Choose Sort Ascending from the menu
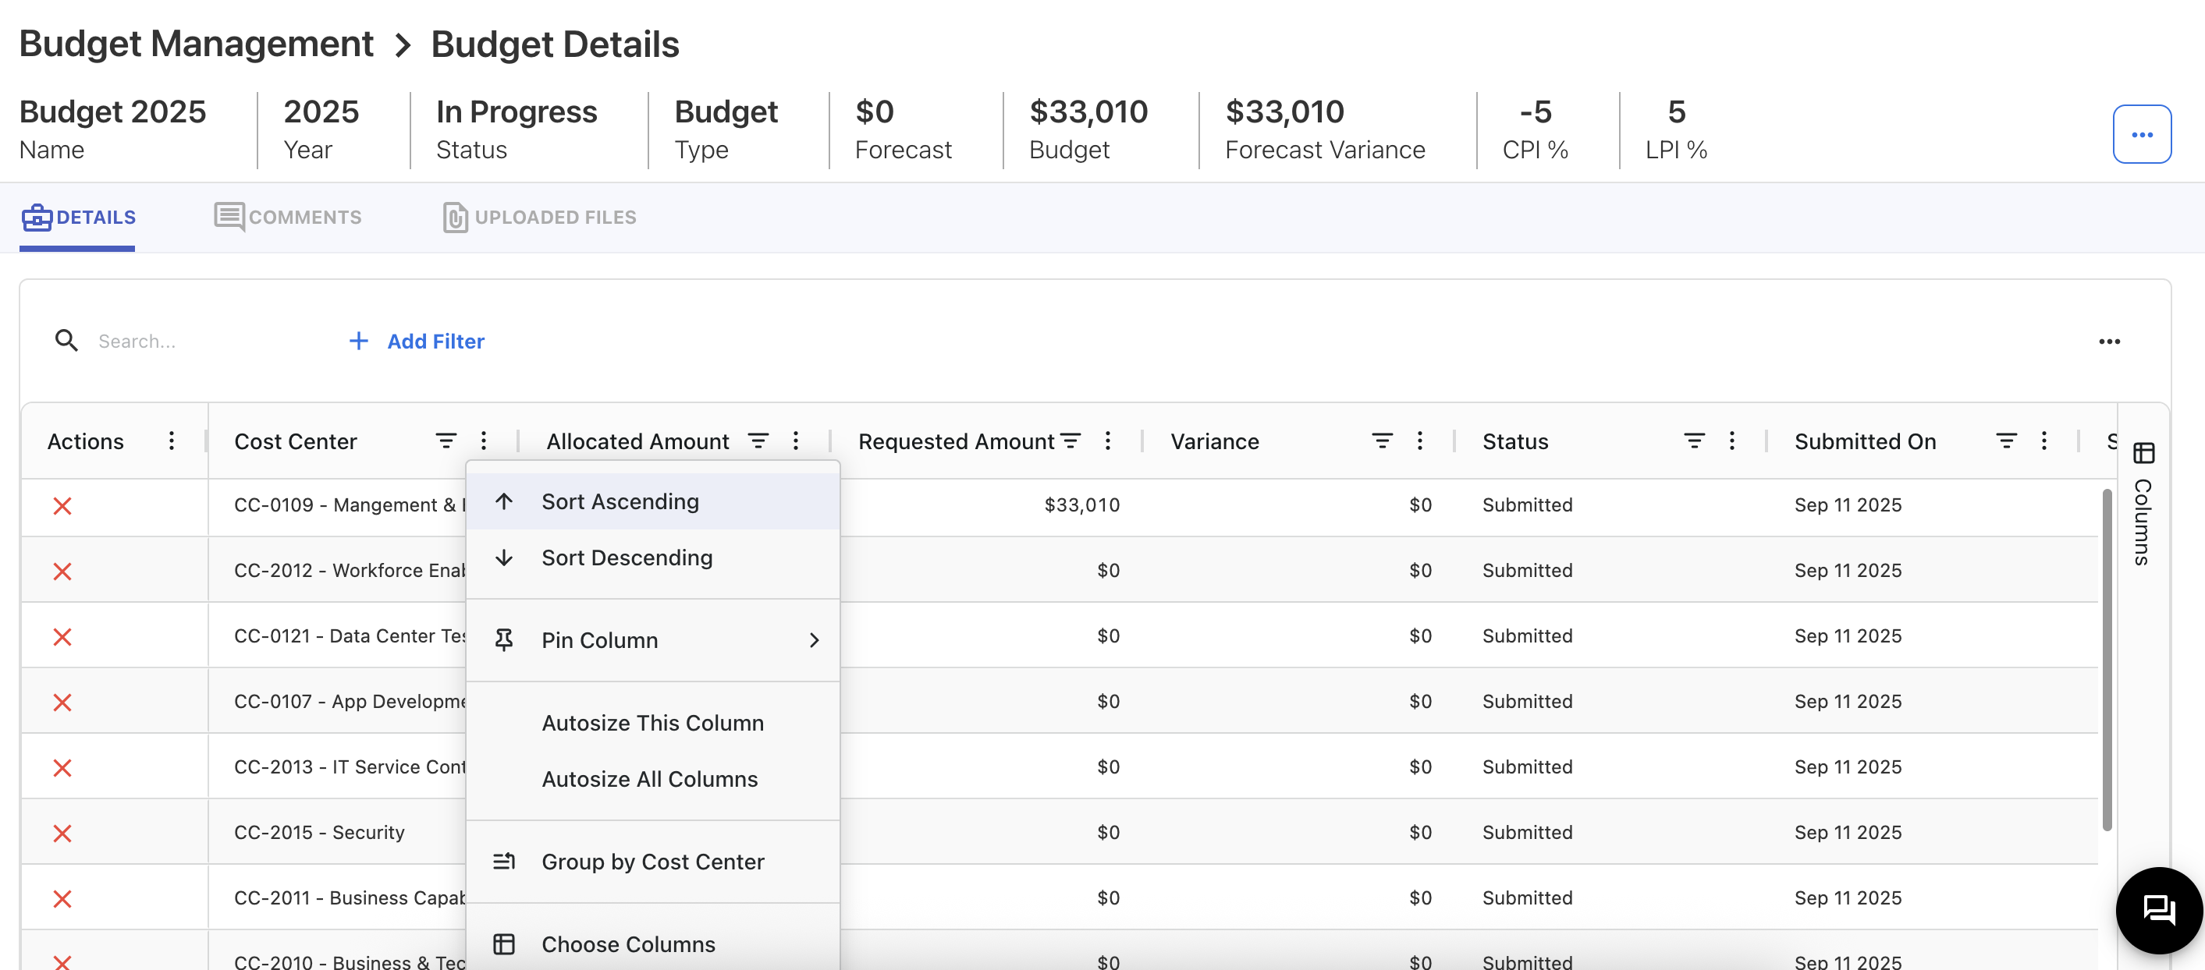This screenshot has height=970, width=2205. pos(620,501)
